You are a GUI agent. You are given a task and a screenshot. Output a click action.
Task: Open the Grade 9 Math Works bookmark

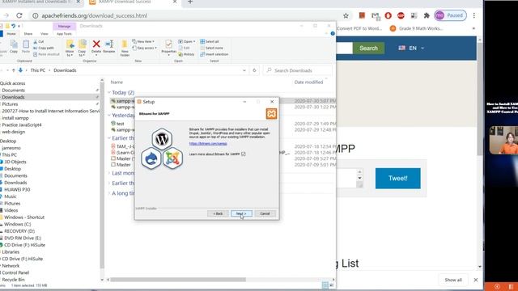[416, 28]
